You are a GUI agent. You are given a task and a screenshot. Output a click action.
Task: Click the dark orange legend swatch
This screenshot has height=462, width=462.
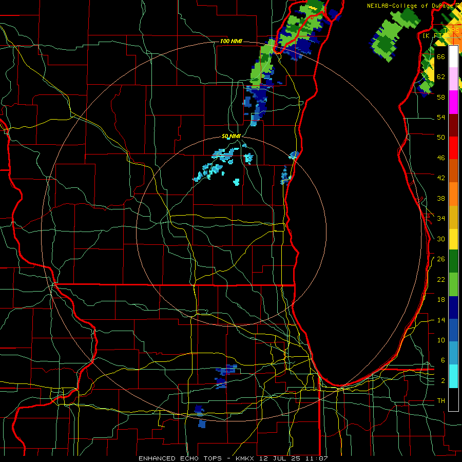453,171
